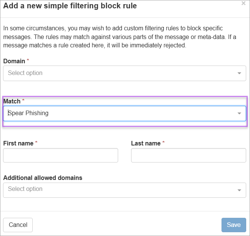Open the Domain select box
Image resolution: width=250 pixels, height=236 pixels.
[x=118, y=73]
